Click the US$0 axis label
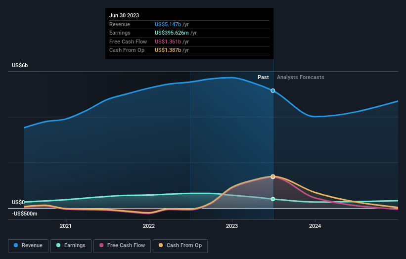 tap(18, 202)
